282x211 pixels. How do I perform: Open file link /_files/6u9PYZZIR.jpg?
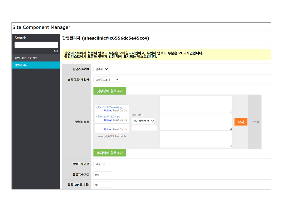108,116
